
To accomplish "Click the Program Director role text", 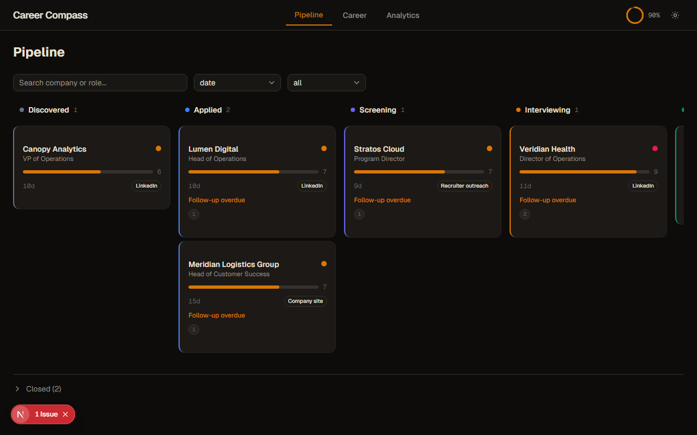I will tap(380, 159).
